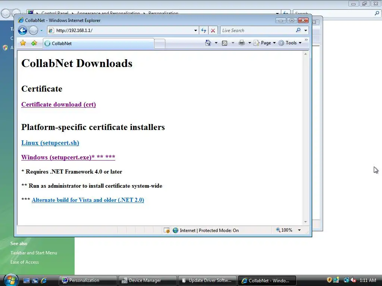Open the Linux (setupcert.sh) link
The height and width of the screenshot is (286, 382).
[x=50, y=143]
